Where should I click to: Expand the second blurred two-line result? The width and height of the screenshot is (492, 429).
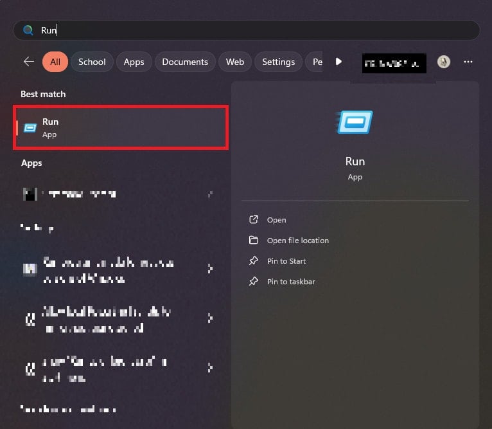[x=211, y=269]
